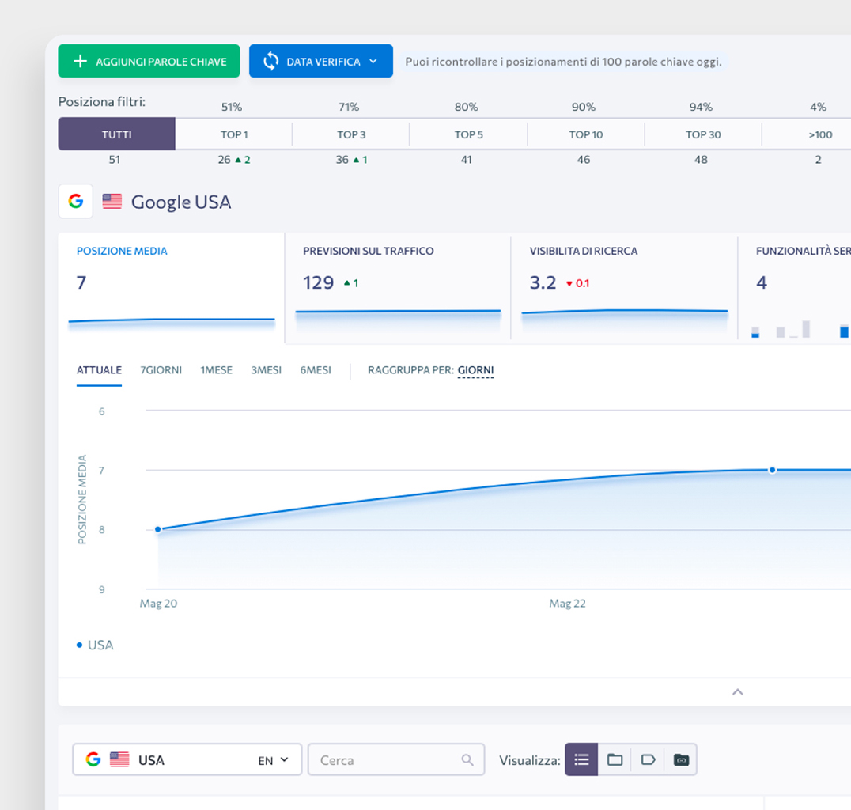Open the Raggruppa per Giorni dropdown

point(475,370)
